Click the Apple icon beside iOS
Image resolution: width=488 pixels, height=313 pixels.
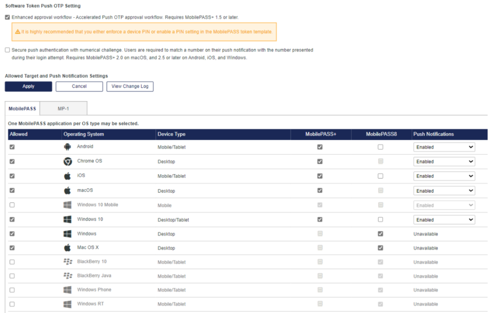coord(67,176)
